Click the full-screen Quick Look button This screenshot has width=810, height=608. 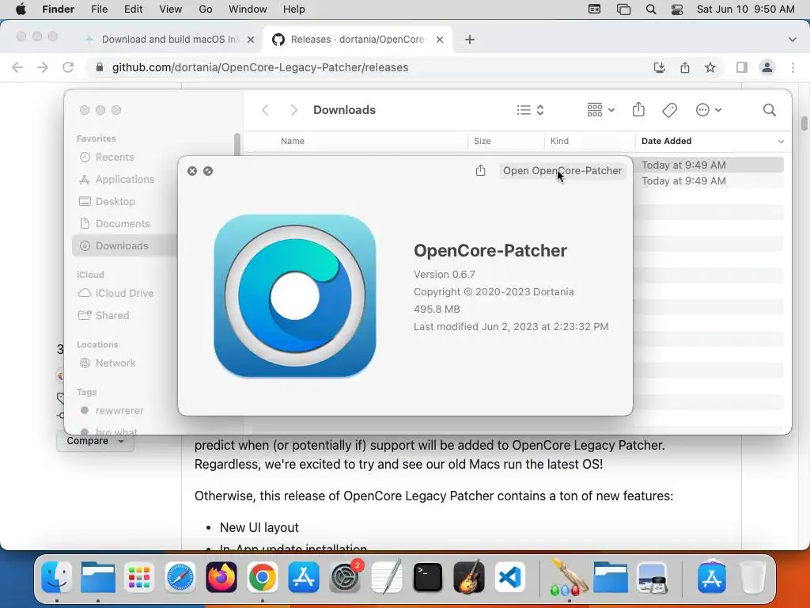tap(208, 171)
